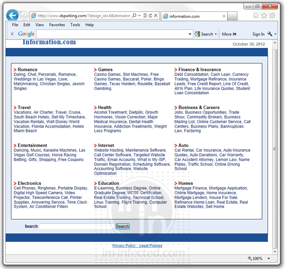Click the Google Toolbar search input field
Image resolution: width=285 pixels, height=269 pixels.
pyautogui.click(x=114, y=34)
